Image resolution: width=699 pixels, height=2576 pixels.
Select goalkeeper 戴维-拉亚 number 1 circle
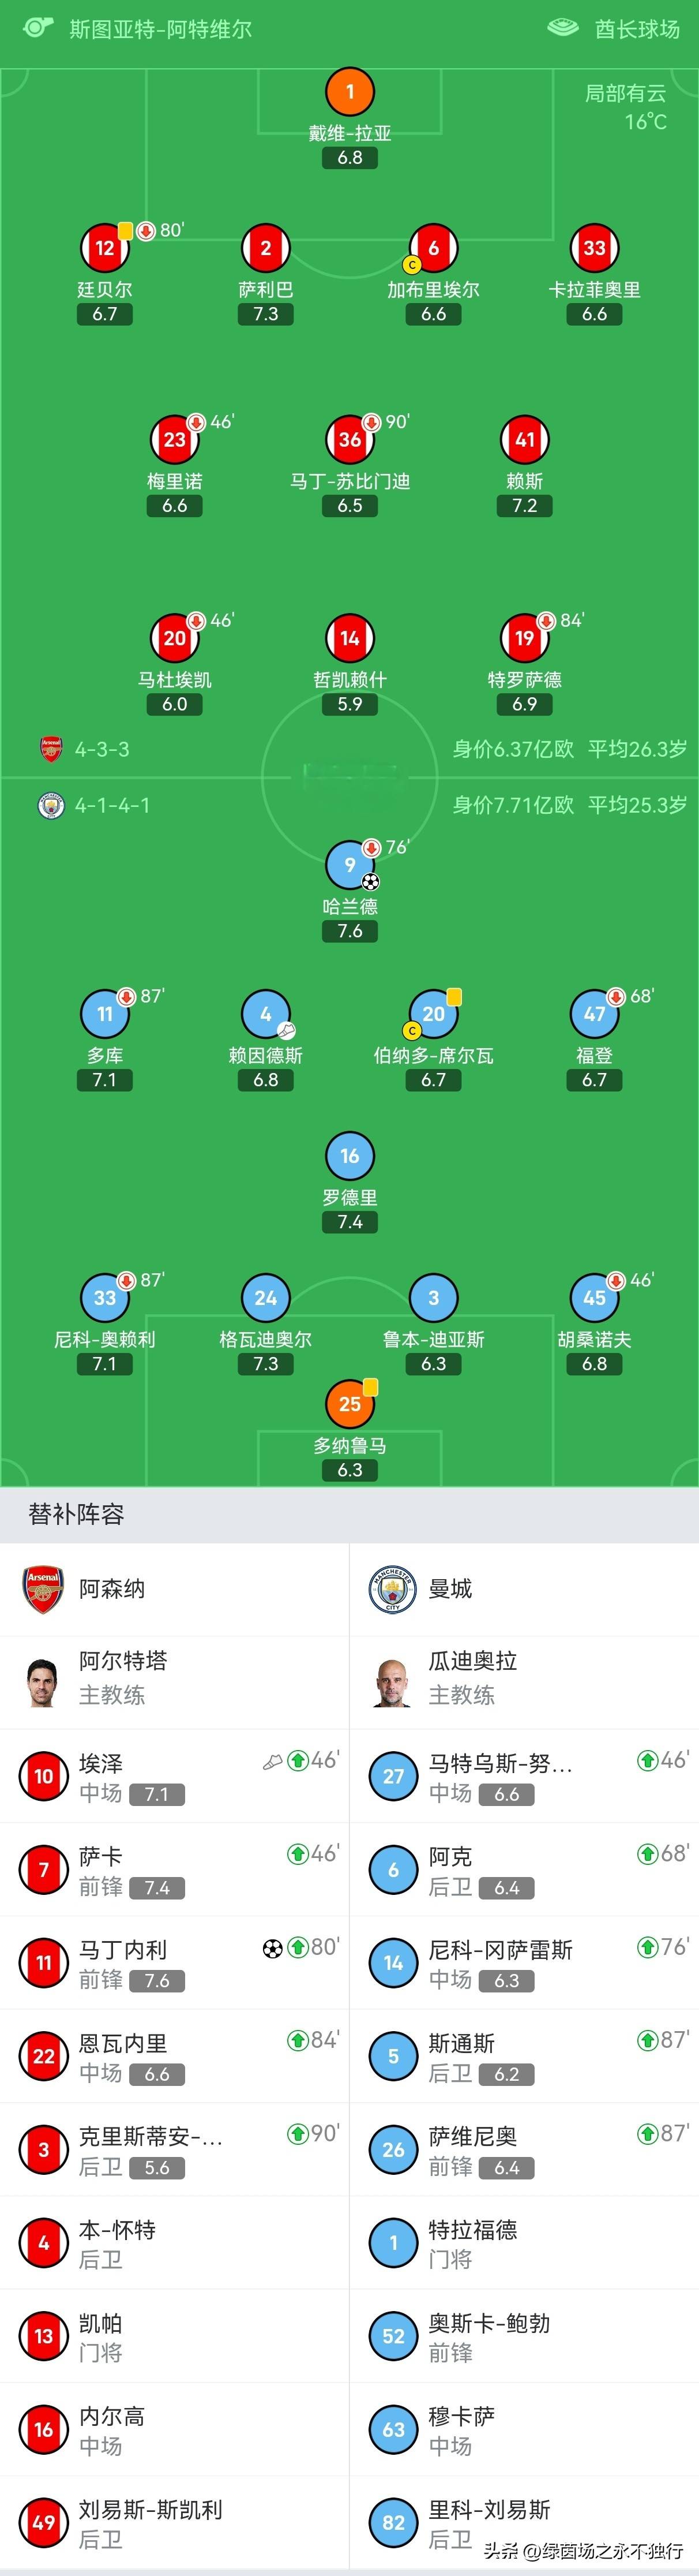point(349,92)
